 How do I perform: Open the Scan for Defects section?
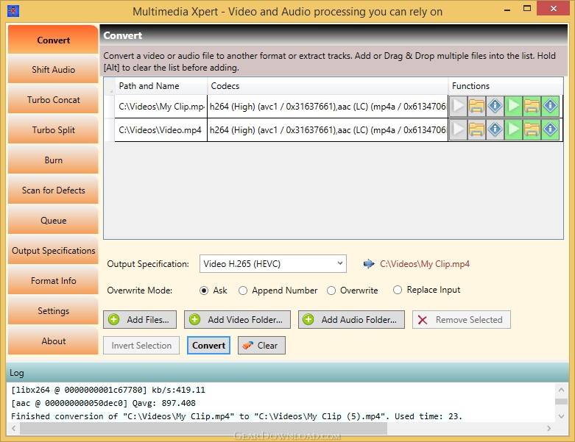tap(53, 190)
